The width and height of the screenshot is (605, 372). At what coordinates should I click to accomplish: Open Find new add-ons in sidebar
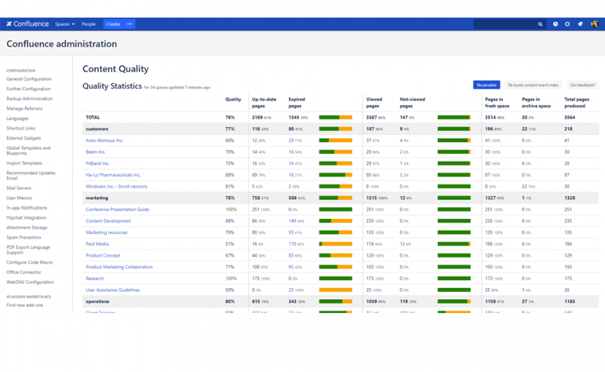(25, 306)
